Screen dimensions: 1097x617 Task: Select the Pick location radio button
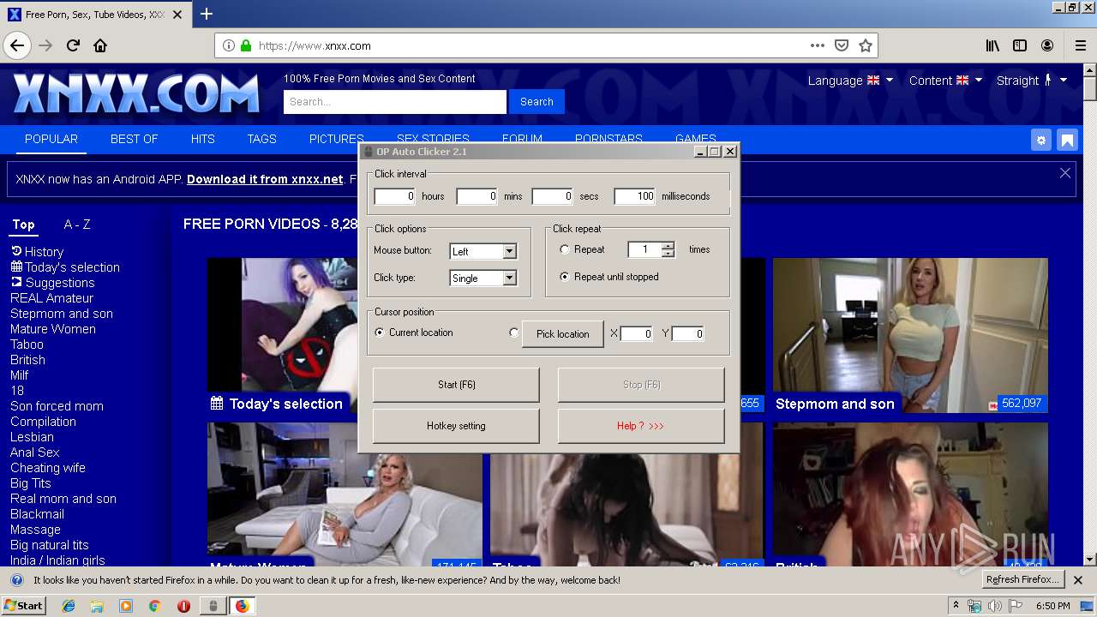(x=514, y=332)
